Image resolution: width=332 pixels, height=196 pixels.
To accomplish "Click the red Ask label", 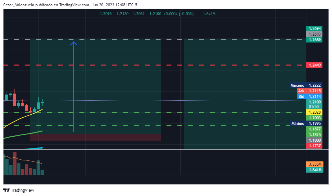I will click(x=301, y=91).
